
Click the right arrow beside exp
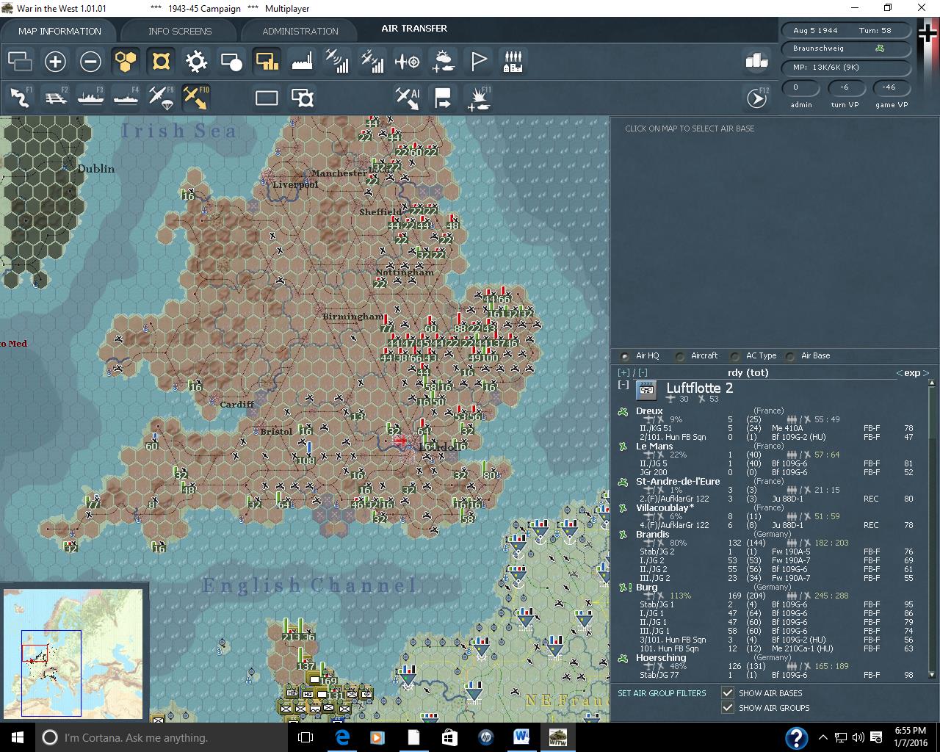click(x=925, y=373)
